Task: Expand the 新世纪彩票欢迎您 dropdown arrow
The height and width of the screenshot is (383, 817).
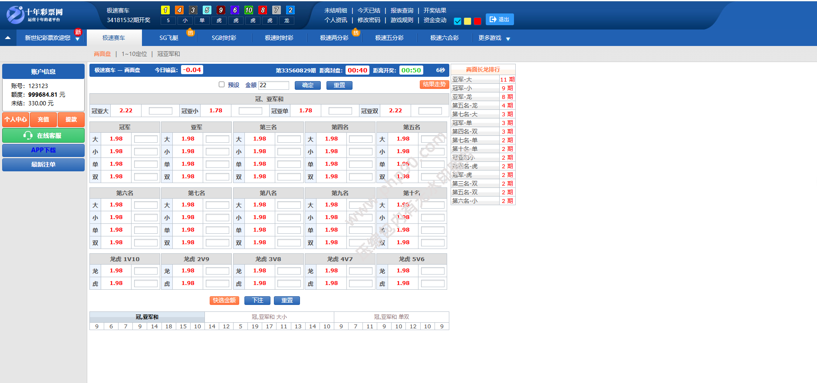Action: pyautogui.click(x=77, y=39)
